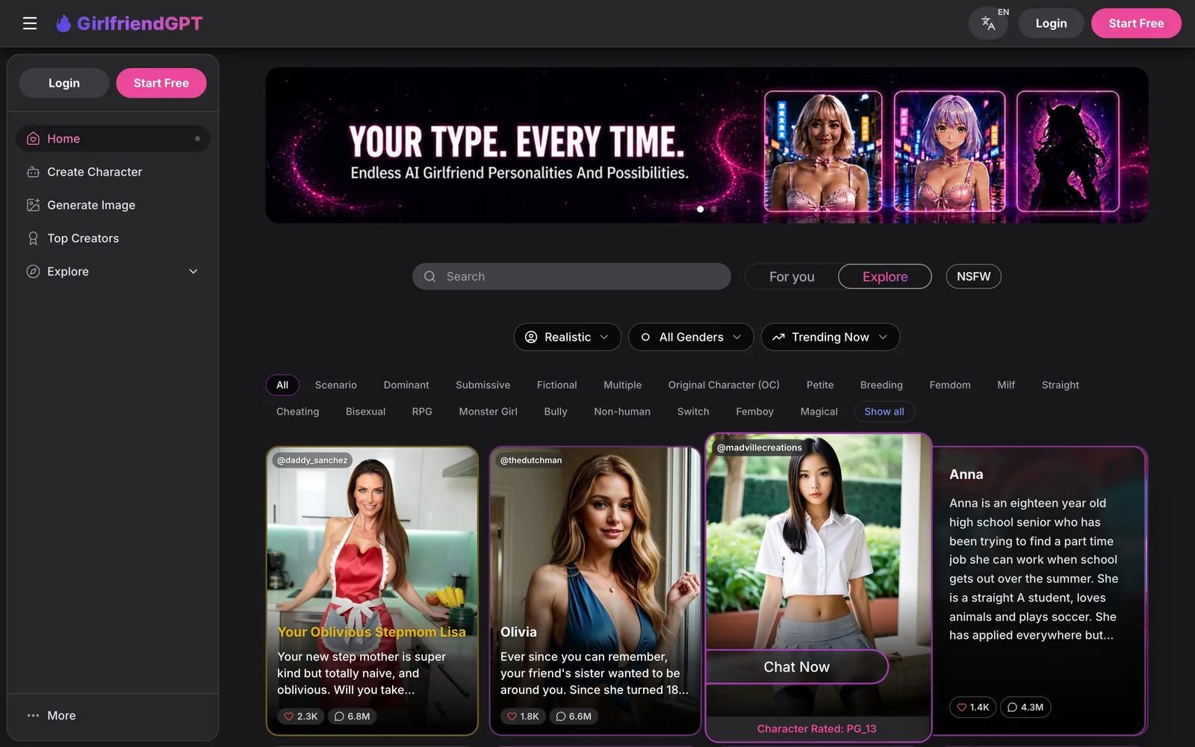Image resolution: width=1195 pixels, height=747 pixels.
Task: Select the Scenario category tag
Action: tap(336, 385)
